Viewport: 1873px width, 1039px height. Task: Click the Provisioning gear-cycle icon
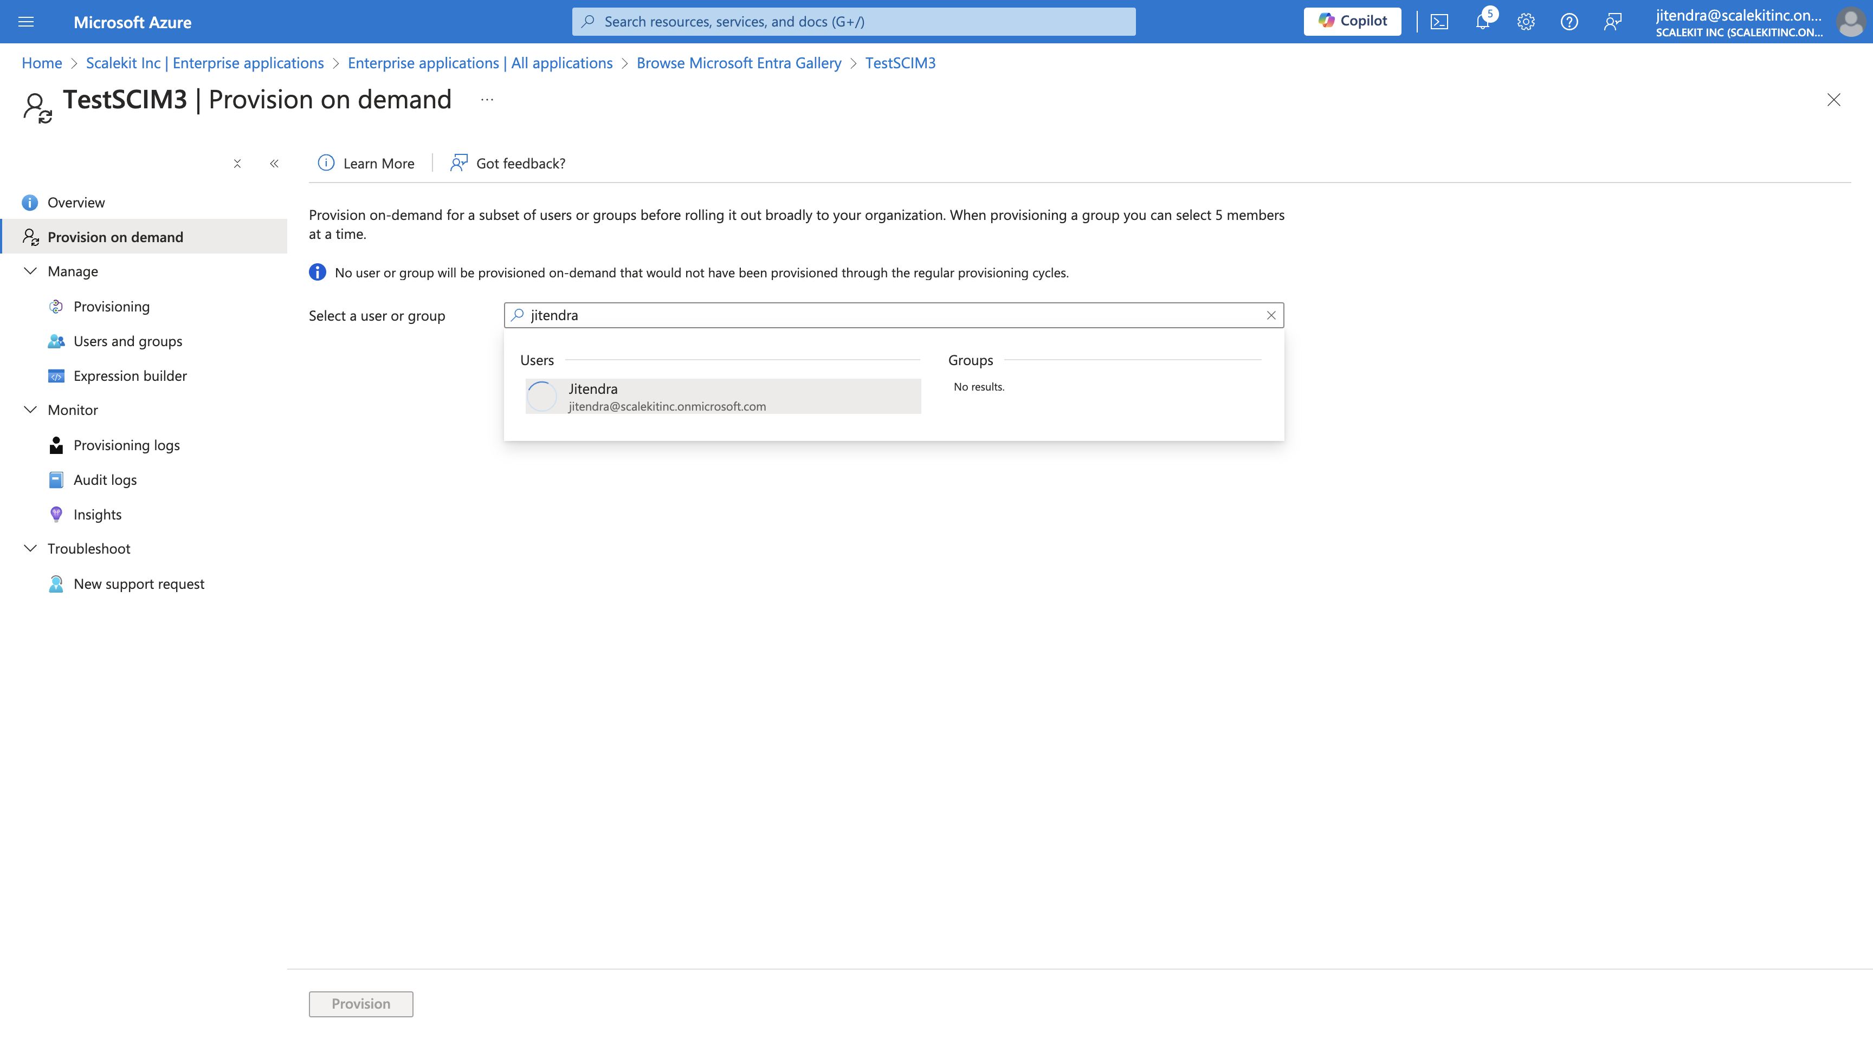[56, 307]
